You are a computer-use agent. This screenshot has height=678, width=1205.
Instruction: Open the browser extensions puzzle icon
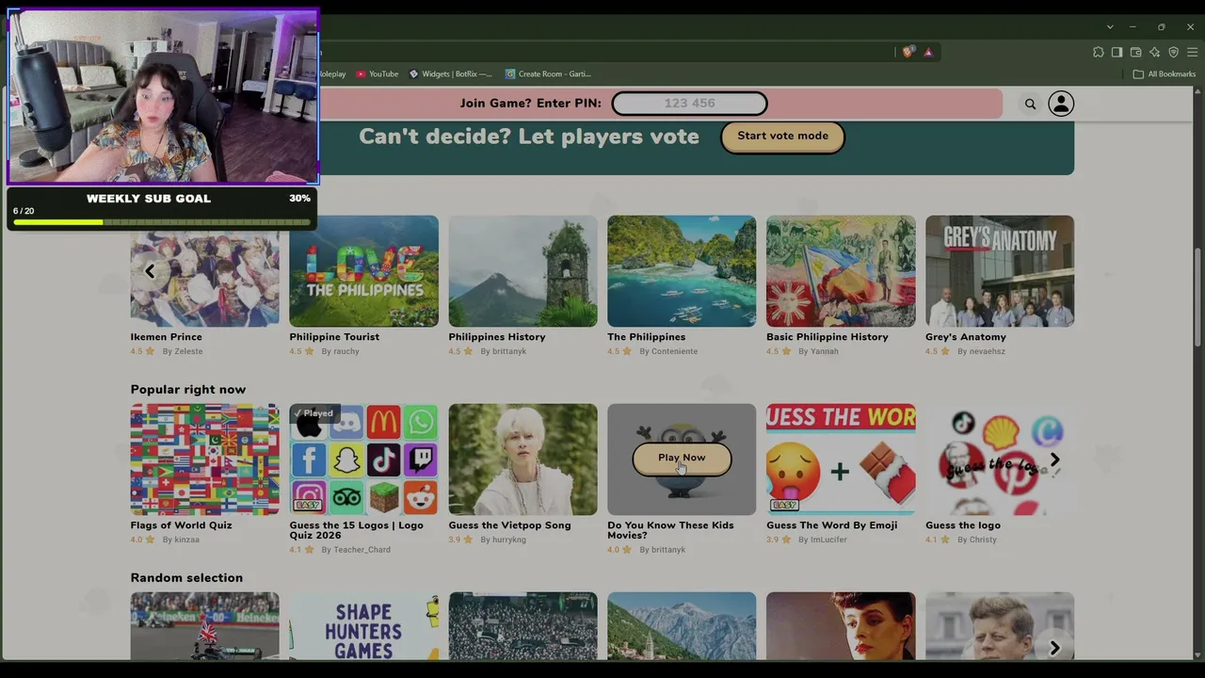click(1098, 52)
